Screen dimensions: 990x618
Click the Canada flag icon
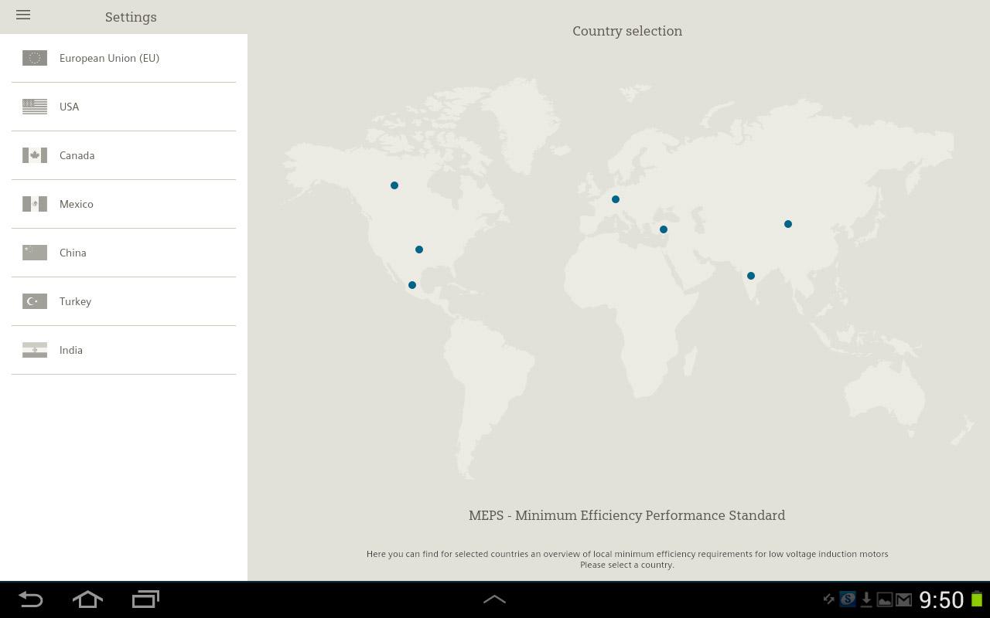point(35,155)
